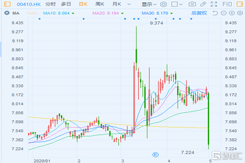This screenshot has height=163, width=245.
Task: Open indicator settings gear in the MA bar
Action: [x=240, y=13]
